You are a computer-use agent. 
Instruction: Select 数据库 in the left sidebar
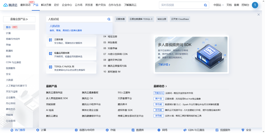(9, 51)
